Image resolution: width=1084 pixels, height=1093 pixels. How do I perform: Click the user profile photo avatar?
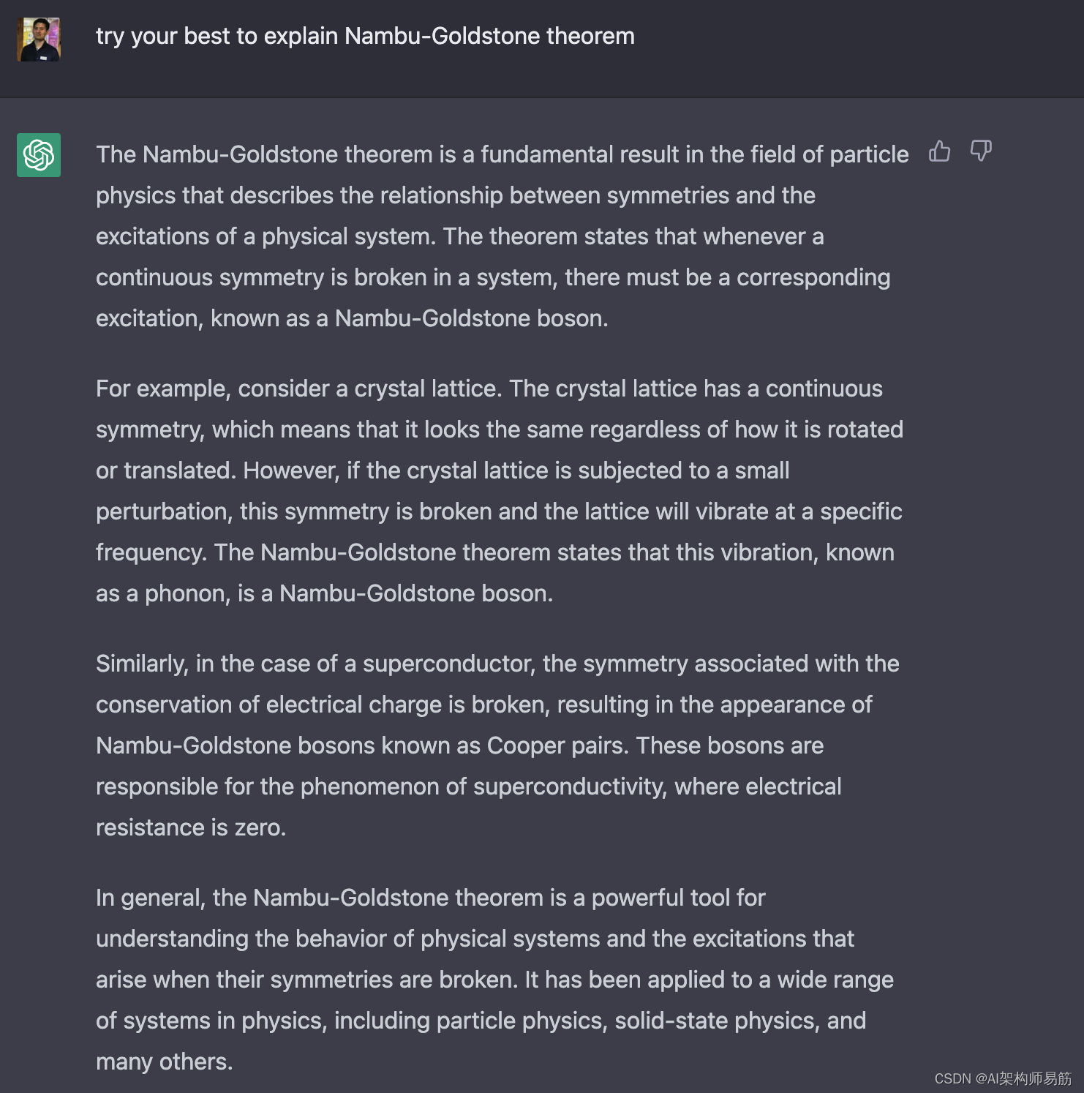[x=39, y=40]
